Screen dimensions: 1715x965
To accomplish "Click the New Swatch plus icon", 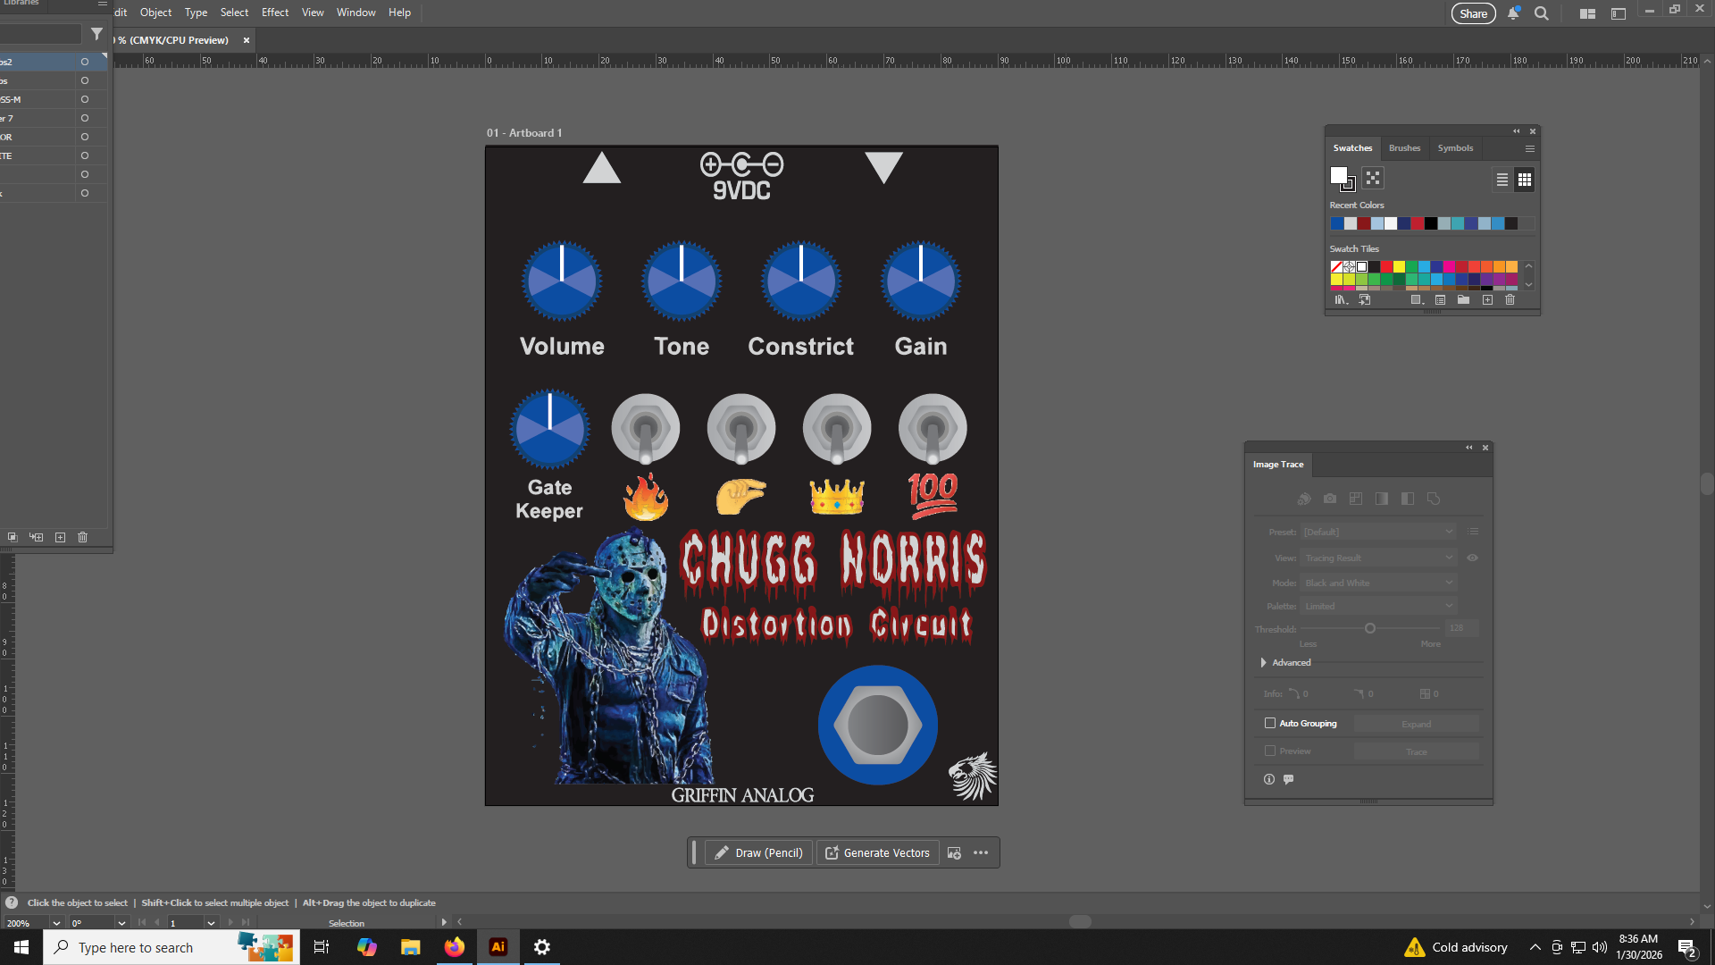I will [1487, 300].
